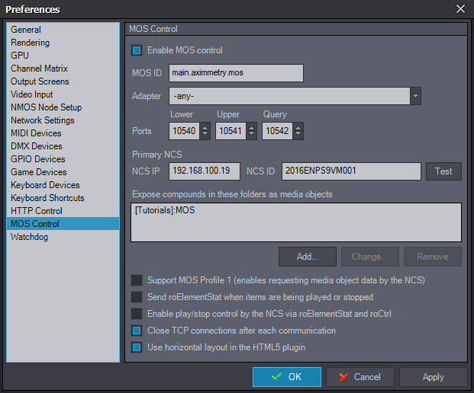
Task: Confirm with the OK button
Action: (287, 377)
